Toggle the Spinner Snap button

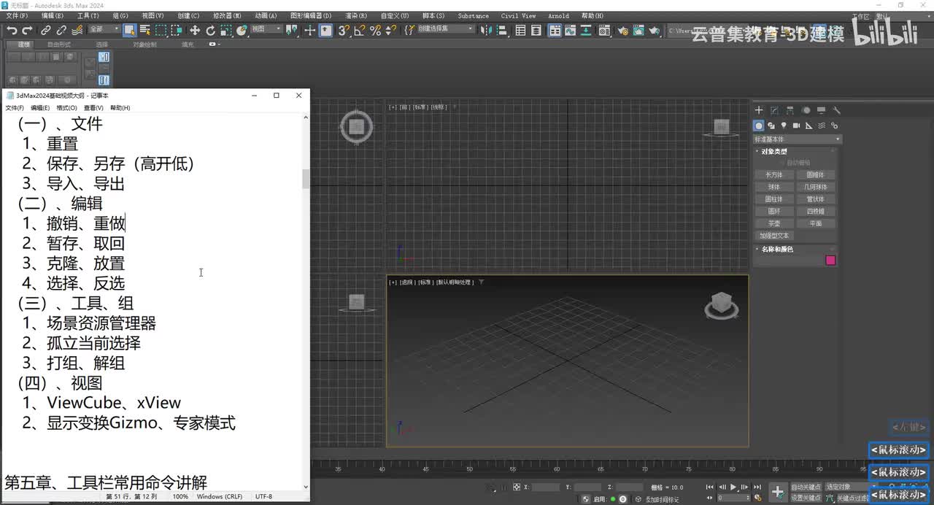pos(391,30)
